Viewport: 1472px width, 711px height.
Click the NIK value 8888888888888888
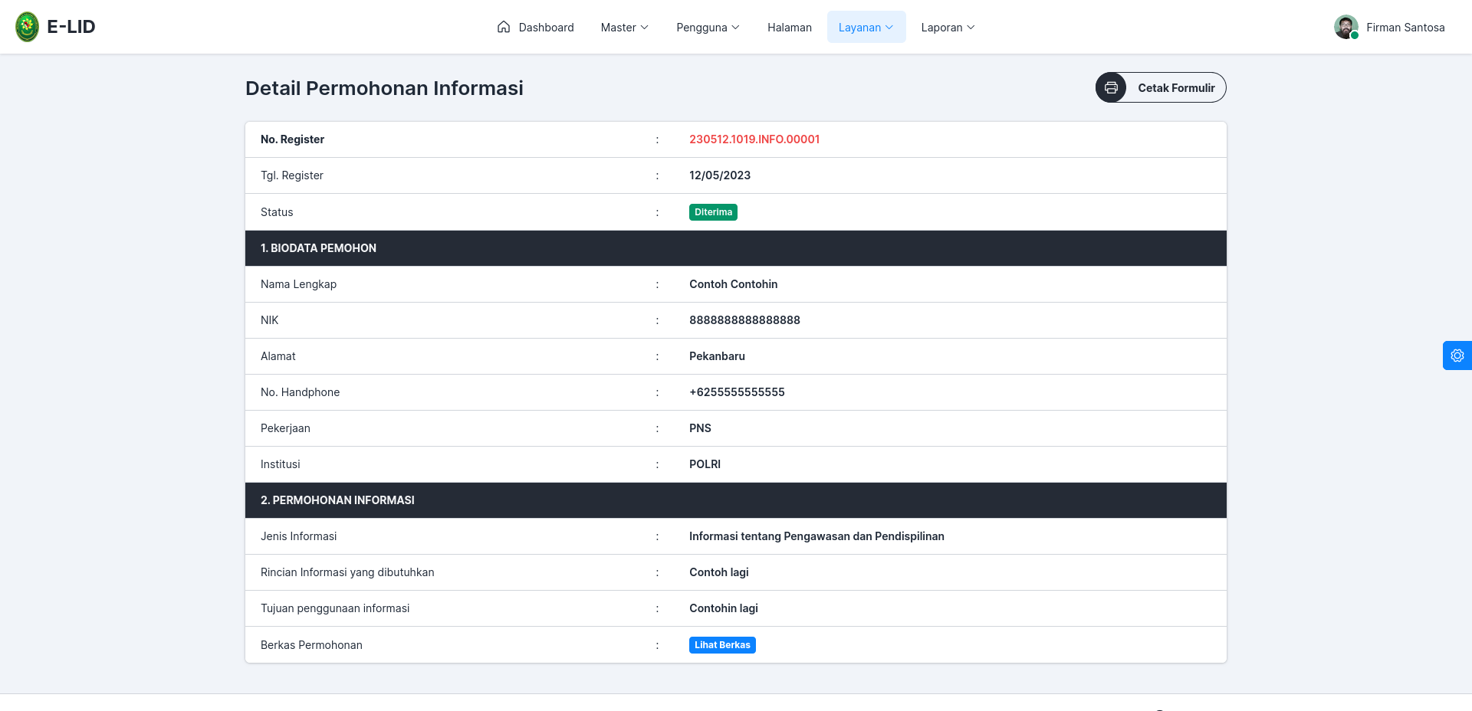[744, 320]
